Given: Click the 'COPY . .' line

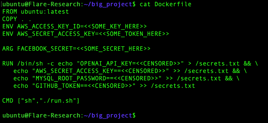Looking at the screenshot, I should click(x=17, y=19).
